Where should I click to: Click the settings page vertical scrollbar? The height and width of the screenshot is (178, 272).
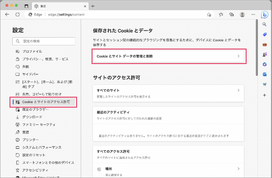coord(257,48)
